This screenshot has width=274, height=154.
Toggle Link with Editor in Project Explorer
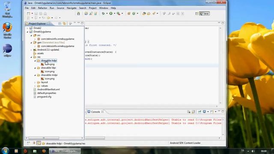click(65, 24)
